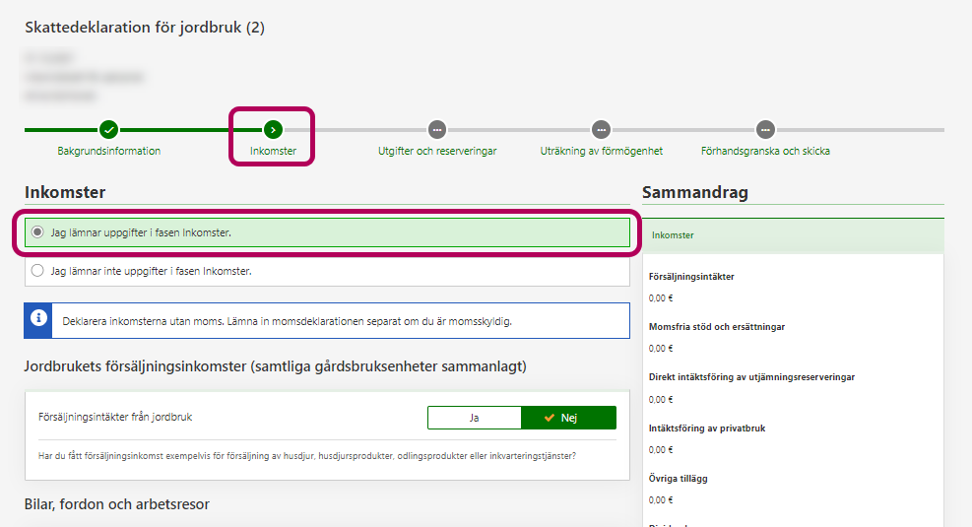972x527 pixels.
Task: Click the Inkomster step label
Action: [273, 152]
